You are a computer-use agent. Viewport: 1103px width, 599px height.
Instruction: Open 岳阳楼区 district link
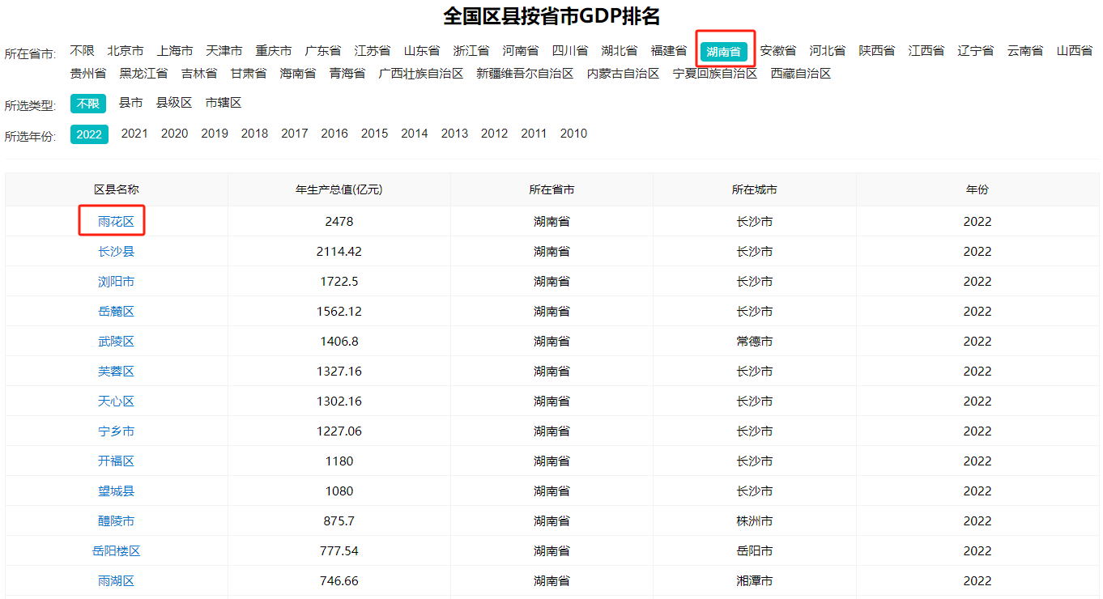tap(116, 551)
